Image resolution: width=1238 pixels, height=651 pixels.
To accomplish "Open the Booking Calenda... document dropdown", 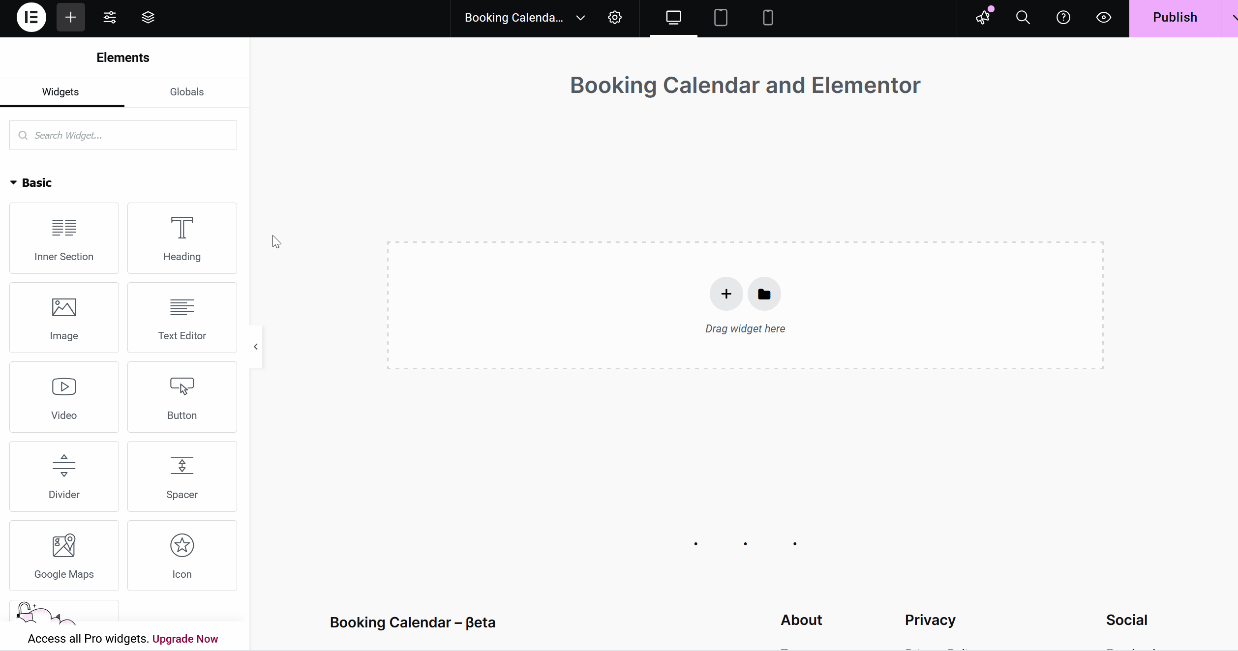I will tap(525, 17).
